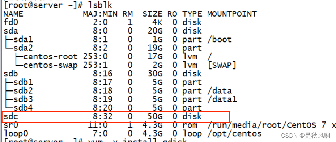Viewport: 336px width, 142px height.
Task: Select the loop0 device name
Action: [16, 133]
